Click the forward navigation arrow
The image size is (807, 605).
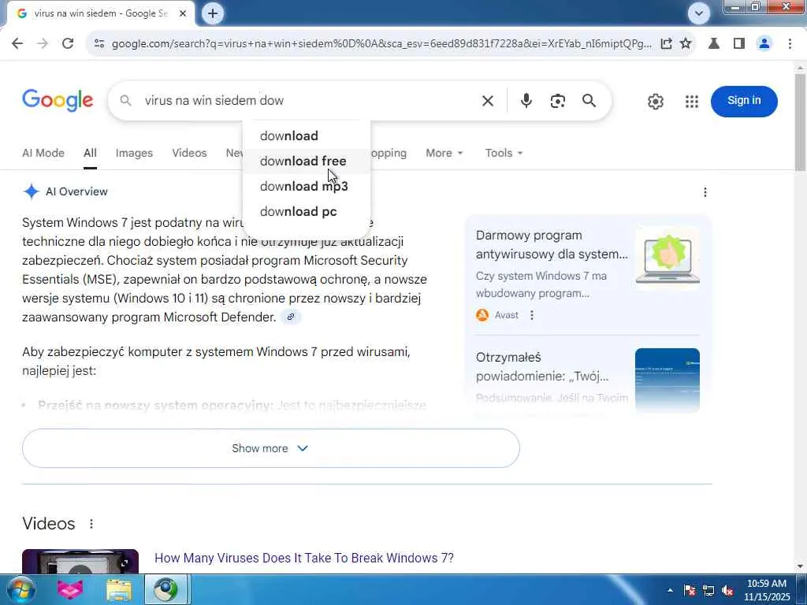coord(43,44)
